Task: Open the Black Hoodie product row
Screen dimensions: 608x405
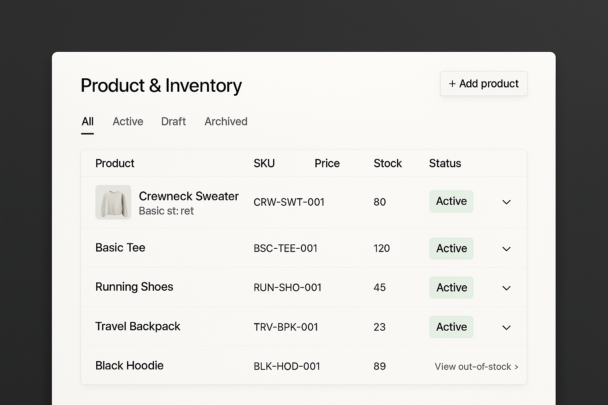Action: pos(129,365)
